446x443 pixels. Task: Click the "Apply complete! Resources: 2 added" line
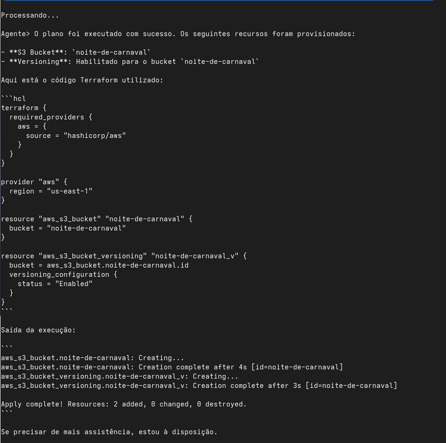(123, 404)
